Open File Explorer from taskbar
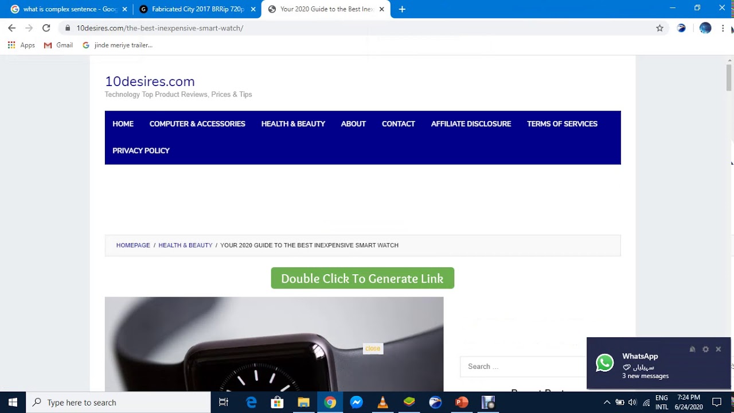 [x=304, y=403]
